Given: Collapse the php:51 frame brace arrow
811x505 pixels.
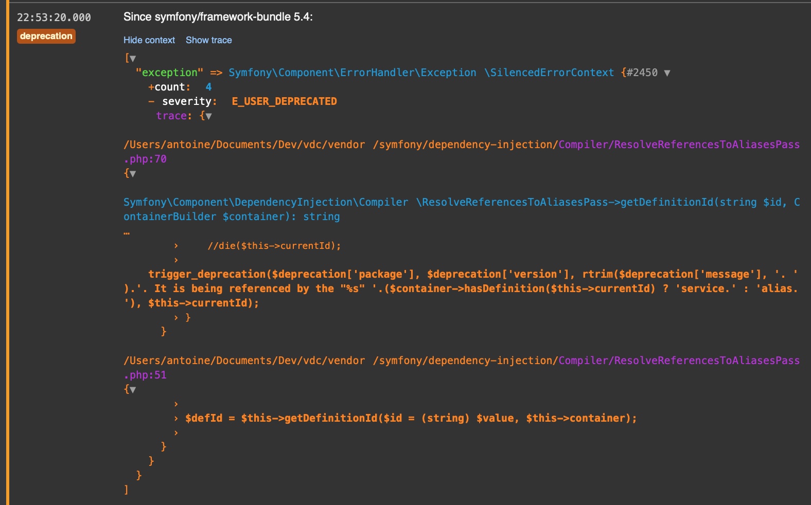Looking at the screenshot, I should (133, 390).
